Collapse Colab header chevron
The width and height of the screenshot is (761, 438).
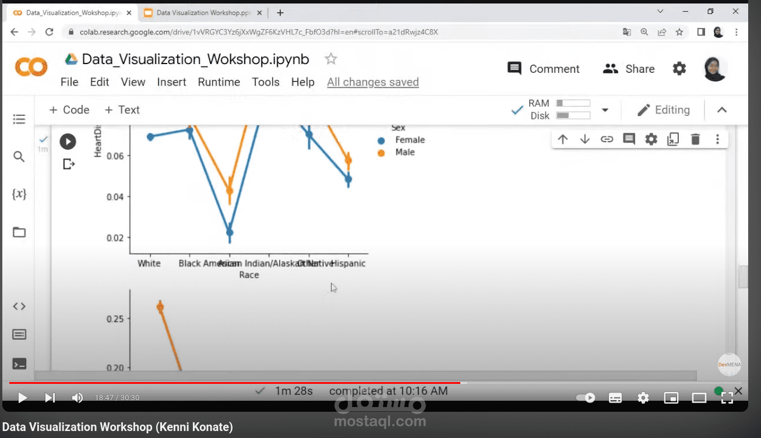722,110
